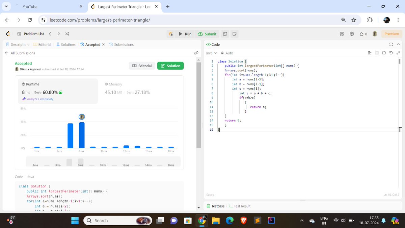The width and height of the screenshot is (405, 228).
Task: Open the sticky notes icon
Action: pos(234,34)
